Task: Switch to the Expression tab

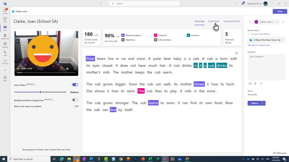Action: [x=214, y=21]
